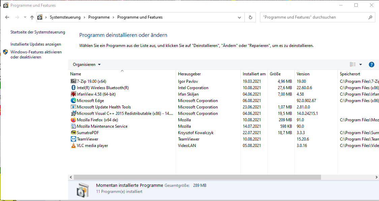This screenshot has height=201, width=379.
Task: Expand the address bar history dropdown
Action: (239, 17)
